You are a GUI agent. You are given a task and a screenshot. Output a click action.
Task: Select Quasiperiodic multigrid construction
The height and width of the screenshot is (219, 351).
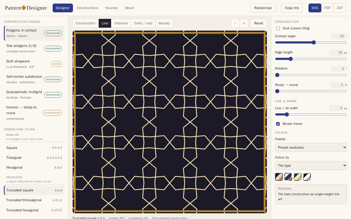point(34,95)
